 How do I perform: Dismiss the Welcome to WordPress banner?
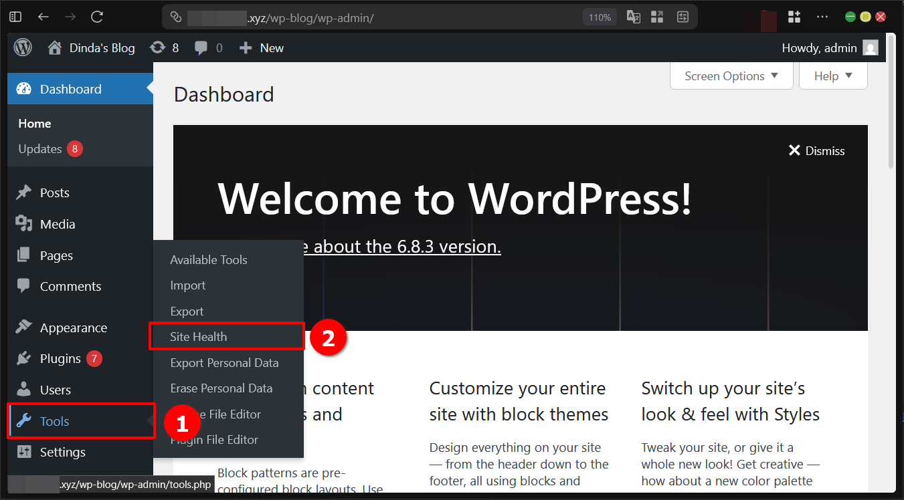pyautogui.click(x=816, y=150)
